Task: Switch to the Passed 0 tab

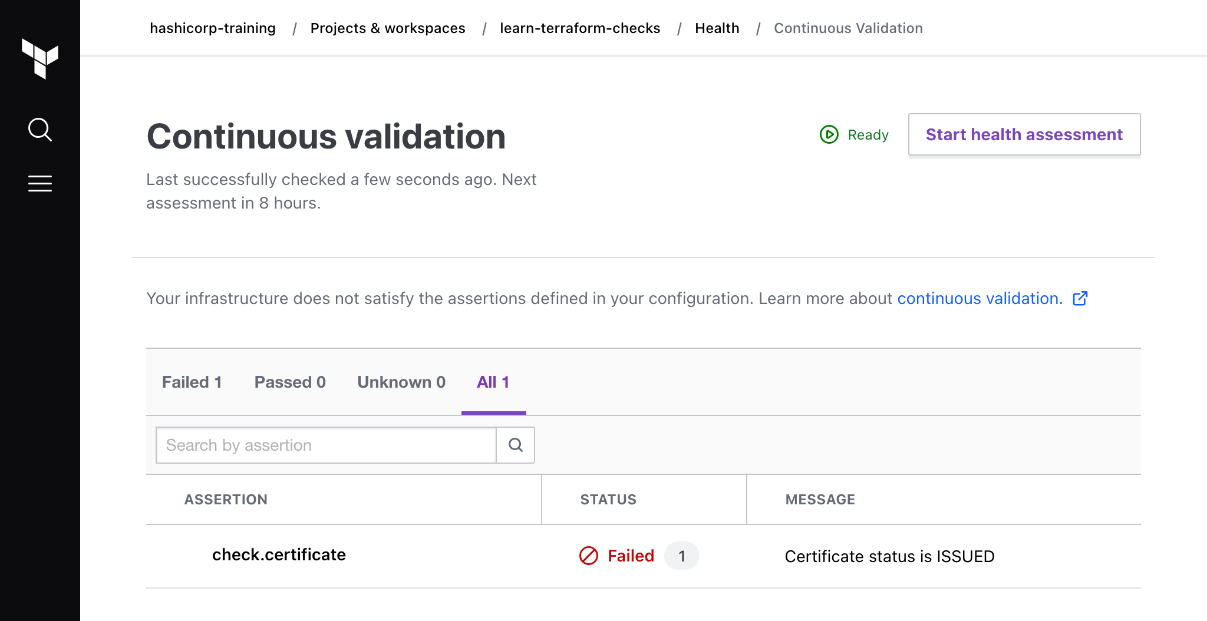Action: [290, 382]
